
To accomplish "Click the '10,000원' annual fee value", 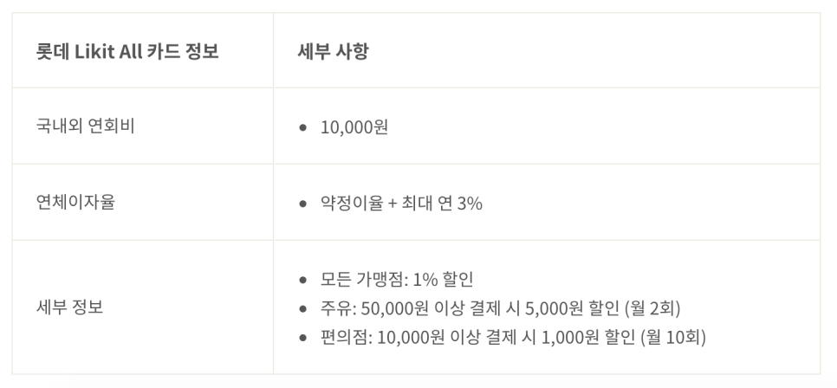I will tap(354, 127).
